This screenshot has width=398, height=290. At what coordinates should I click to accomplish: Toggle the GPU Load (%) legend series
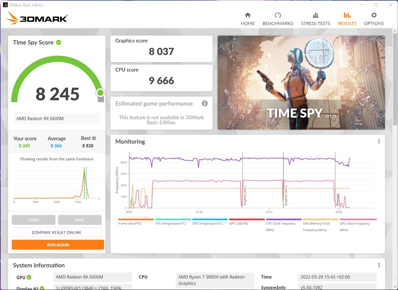coord(239,223)
